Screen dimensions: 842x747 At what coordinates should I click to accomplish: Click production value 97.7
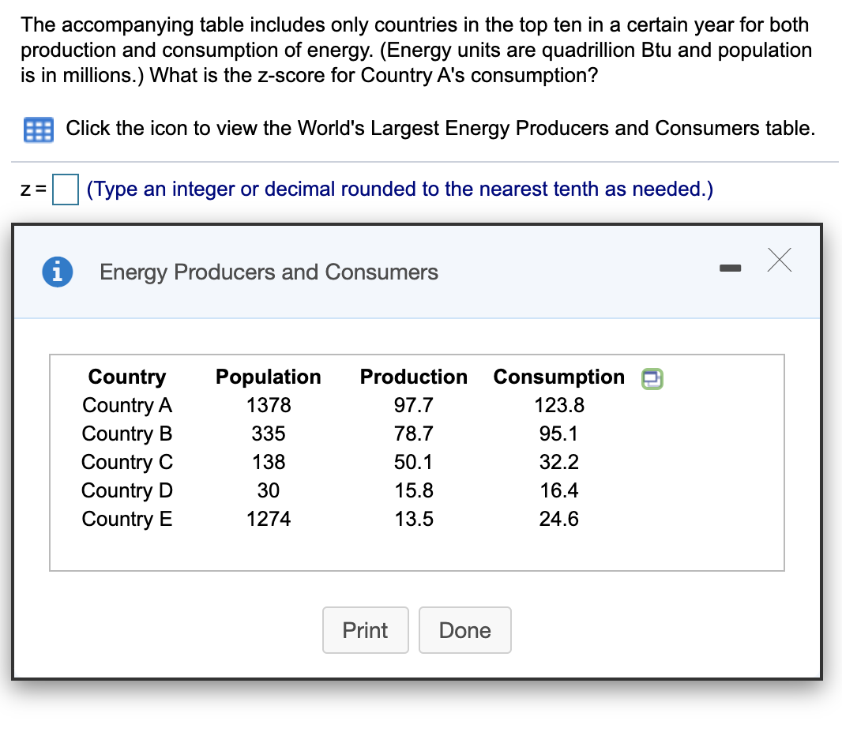point(413,405)
